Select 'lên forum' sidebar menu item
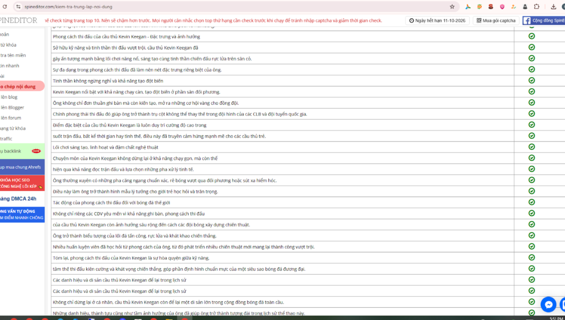 11,118
